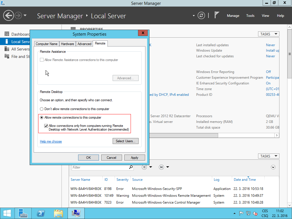Click DHCP, IPv6 enabled link
Viewport: 292px width, 219px height.
pyautogui.click(x=169, y=95)
